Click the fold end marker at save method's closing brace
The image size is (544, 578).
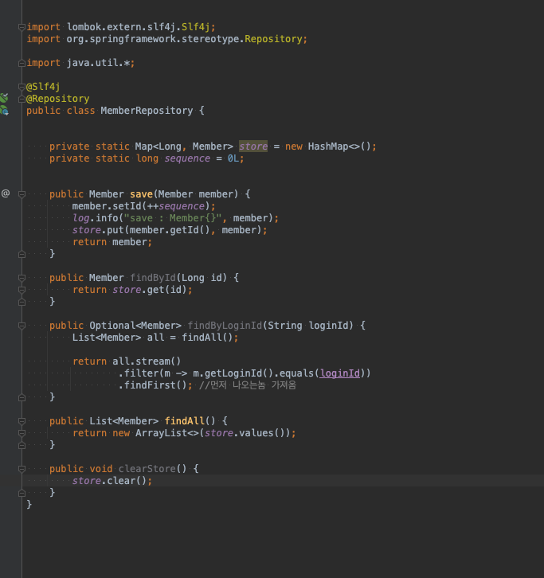point(22,254)
